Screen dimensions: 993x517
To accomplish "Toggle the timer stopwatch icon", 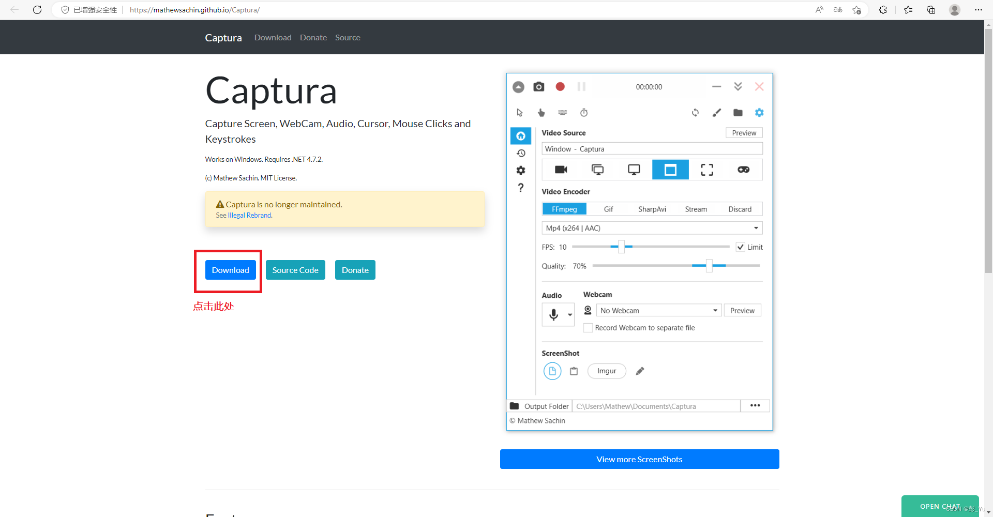I will (x=584, y=113).
